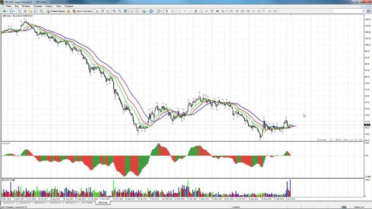Switch to W1 weekly timeframe
372x209 pixels.
tap(270, 11)
